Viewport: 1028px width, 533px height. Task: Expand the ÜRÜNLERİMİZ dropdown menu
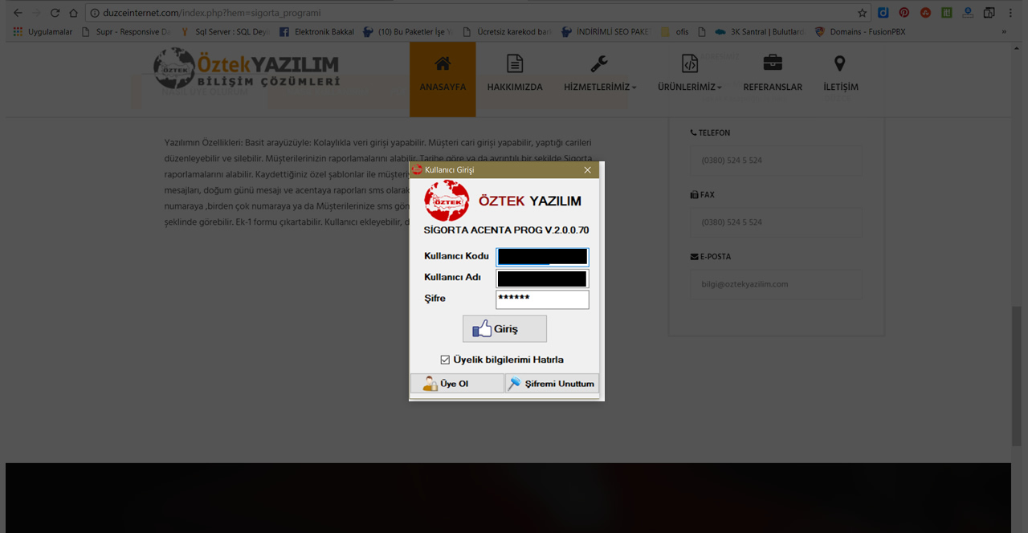(689, 87)
